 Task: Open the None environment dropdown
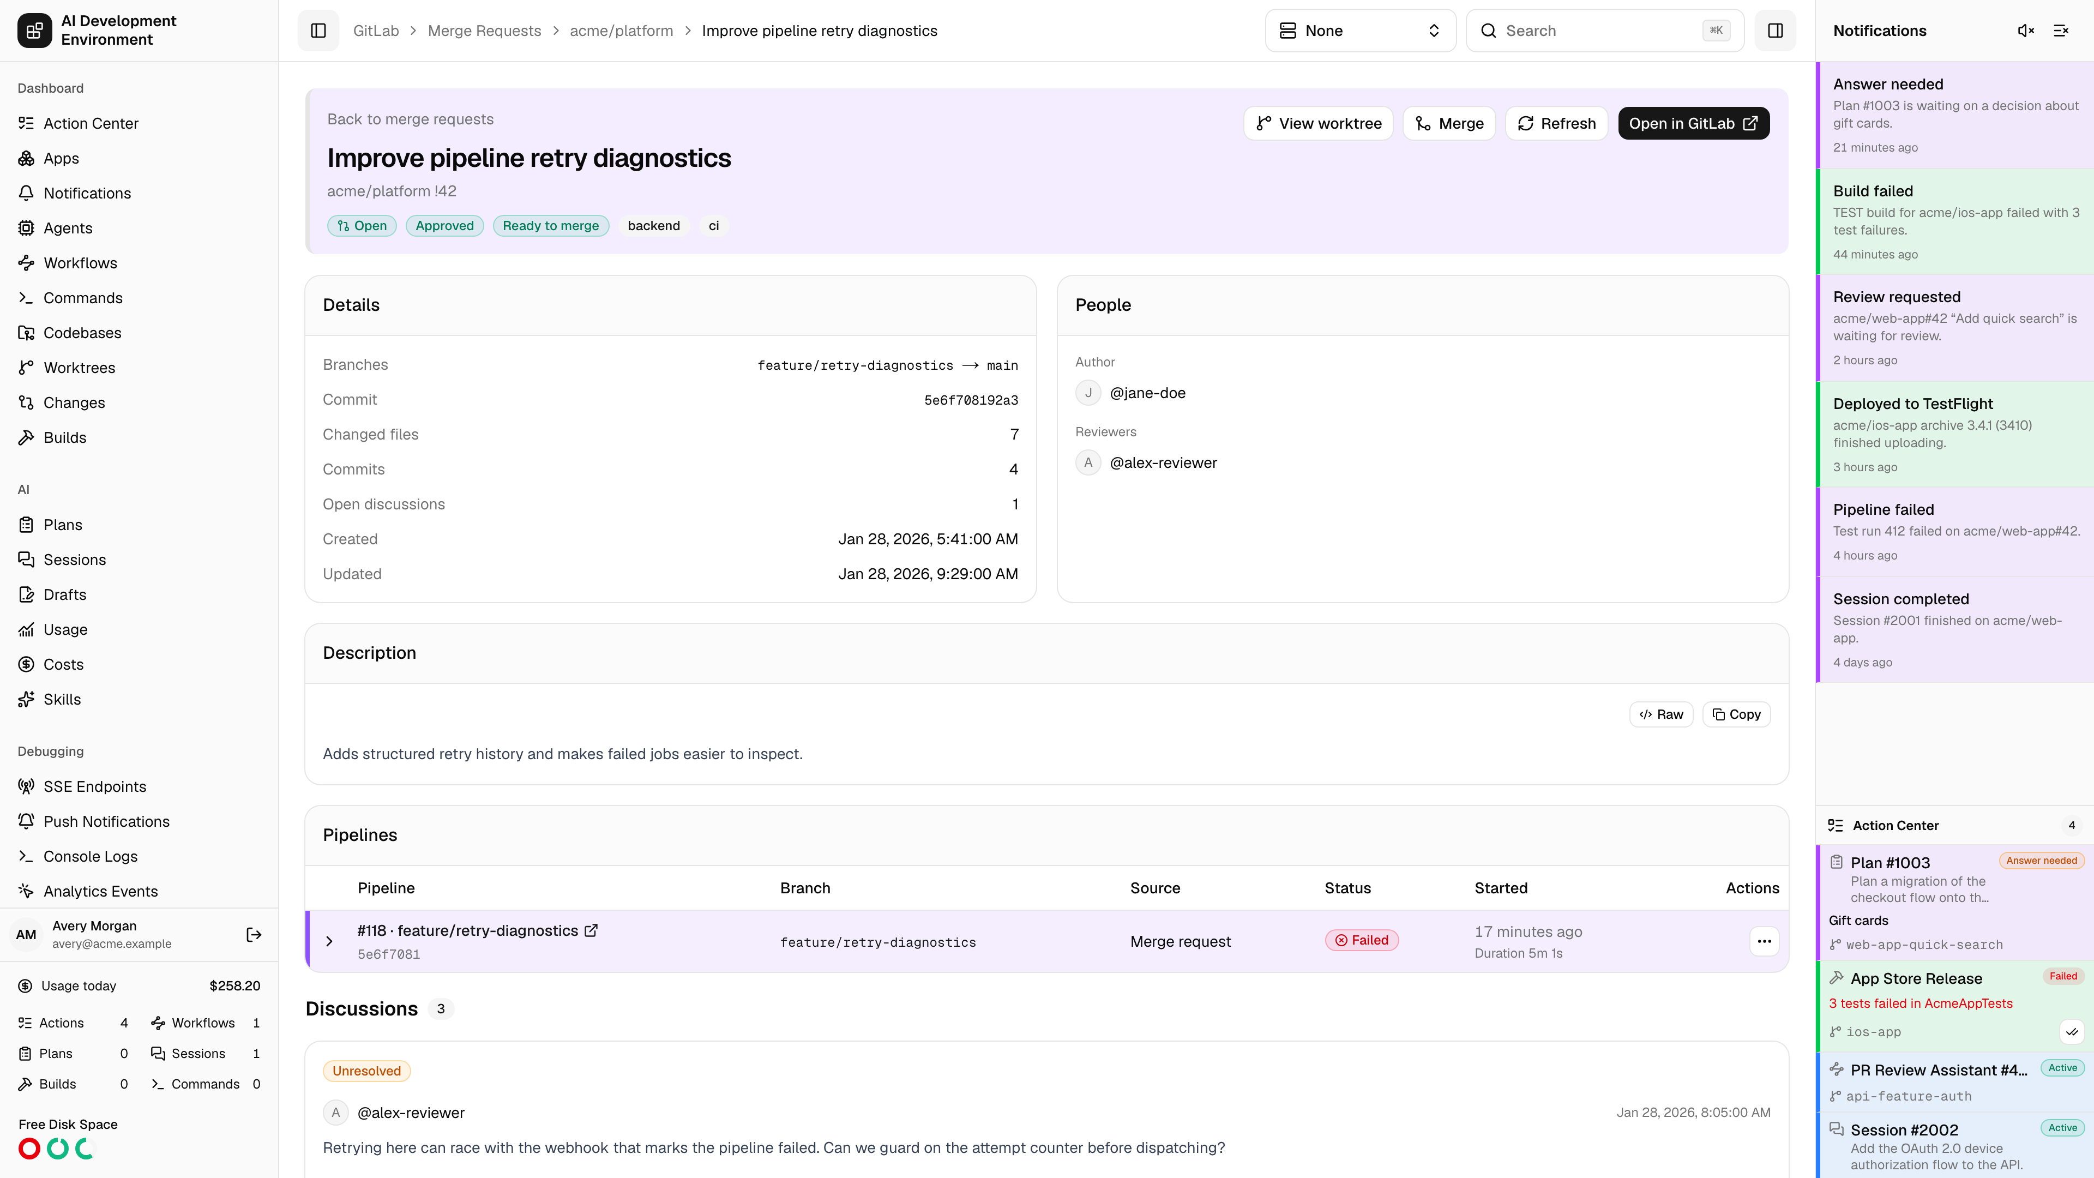(x=1360, y=31)
